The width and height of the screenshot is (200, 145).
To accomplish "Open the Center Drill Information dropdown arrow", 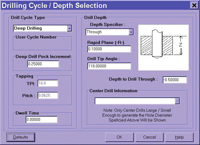I will pyautogui.click(x=177, y=101).
